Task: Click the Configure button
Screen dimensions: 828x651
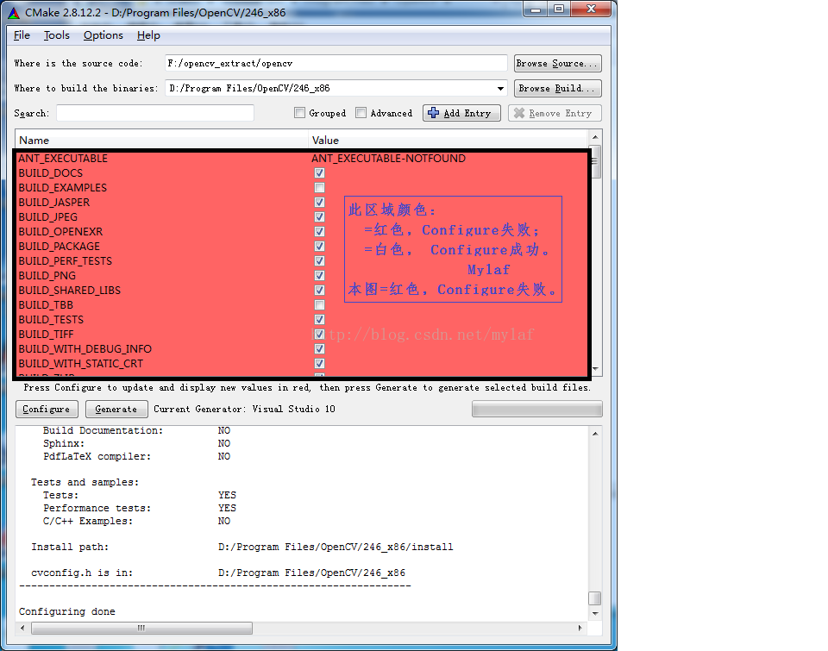Action: pos(47,410)
